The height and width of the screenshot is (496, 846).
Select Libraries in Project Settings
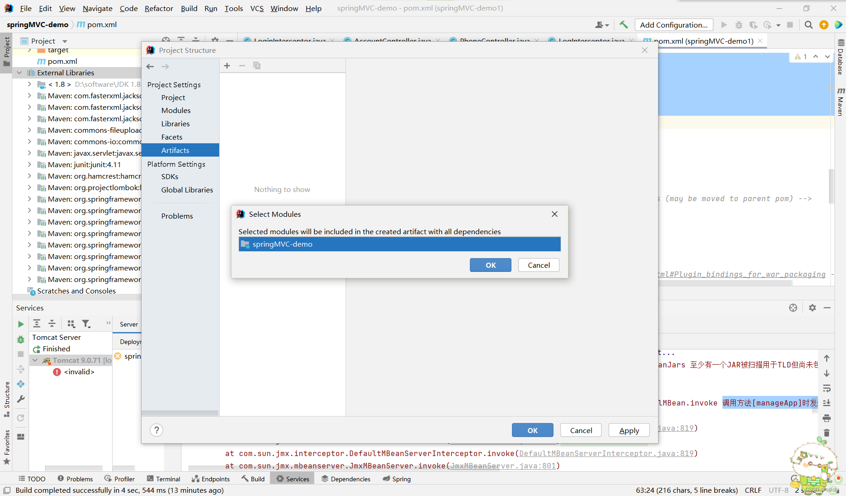[x=176, y=124]
